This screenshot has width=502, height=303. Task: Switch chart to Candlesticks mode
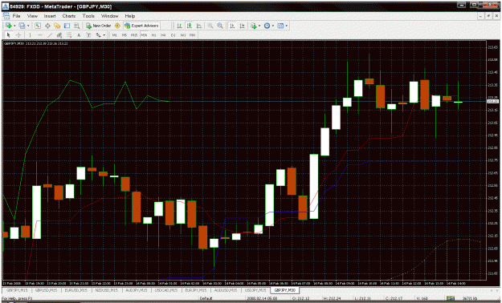pyautogui.click(x=190, y=26)
